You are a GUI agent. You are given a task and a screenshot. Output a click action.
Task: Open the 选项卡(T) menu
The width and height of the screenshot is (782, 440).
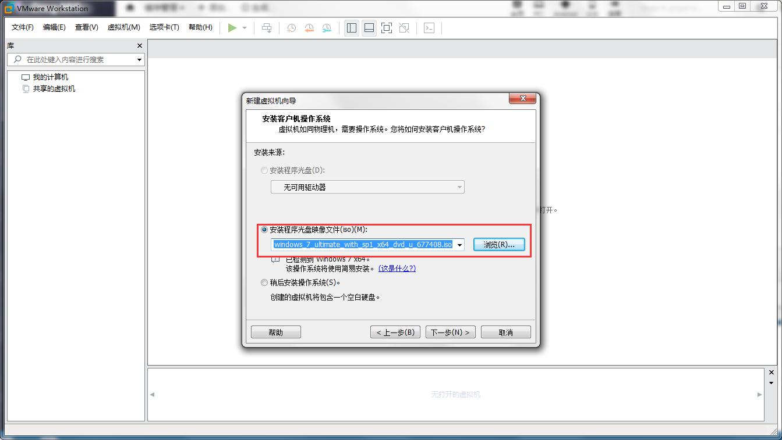[x=164, y=27]
